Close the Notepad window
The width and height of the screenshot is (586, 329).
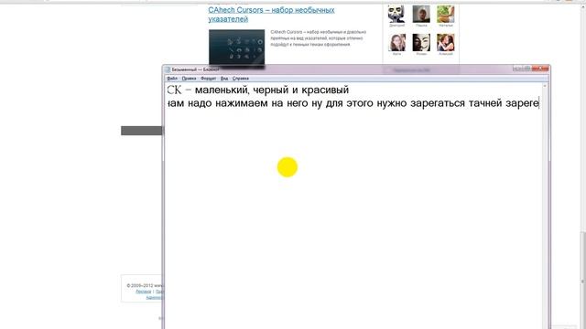[540, 69]
